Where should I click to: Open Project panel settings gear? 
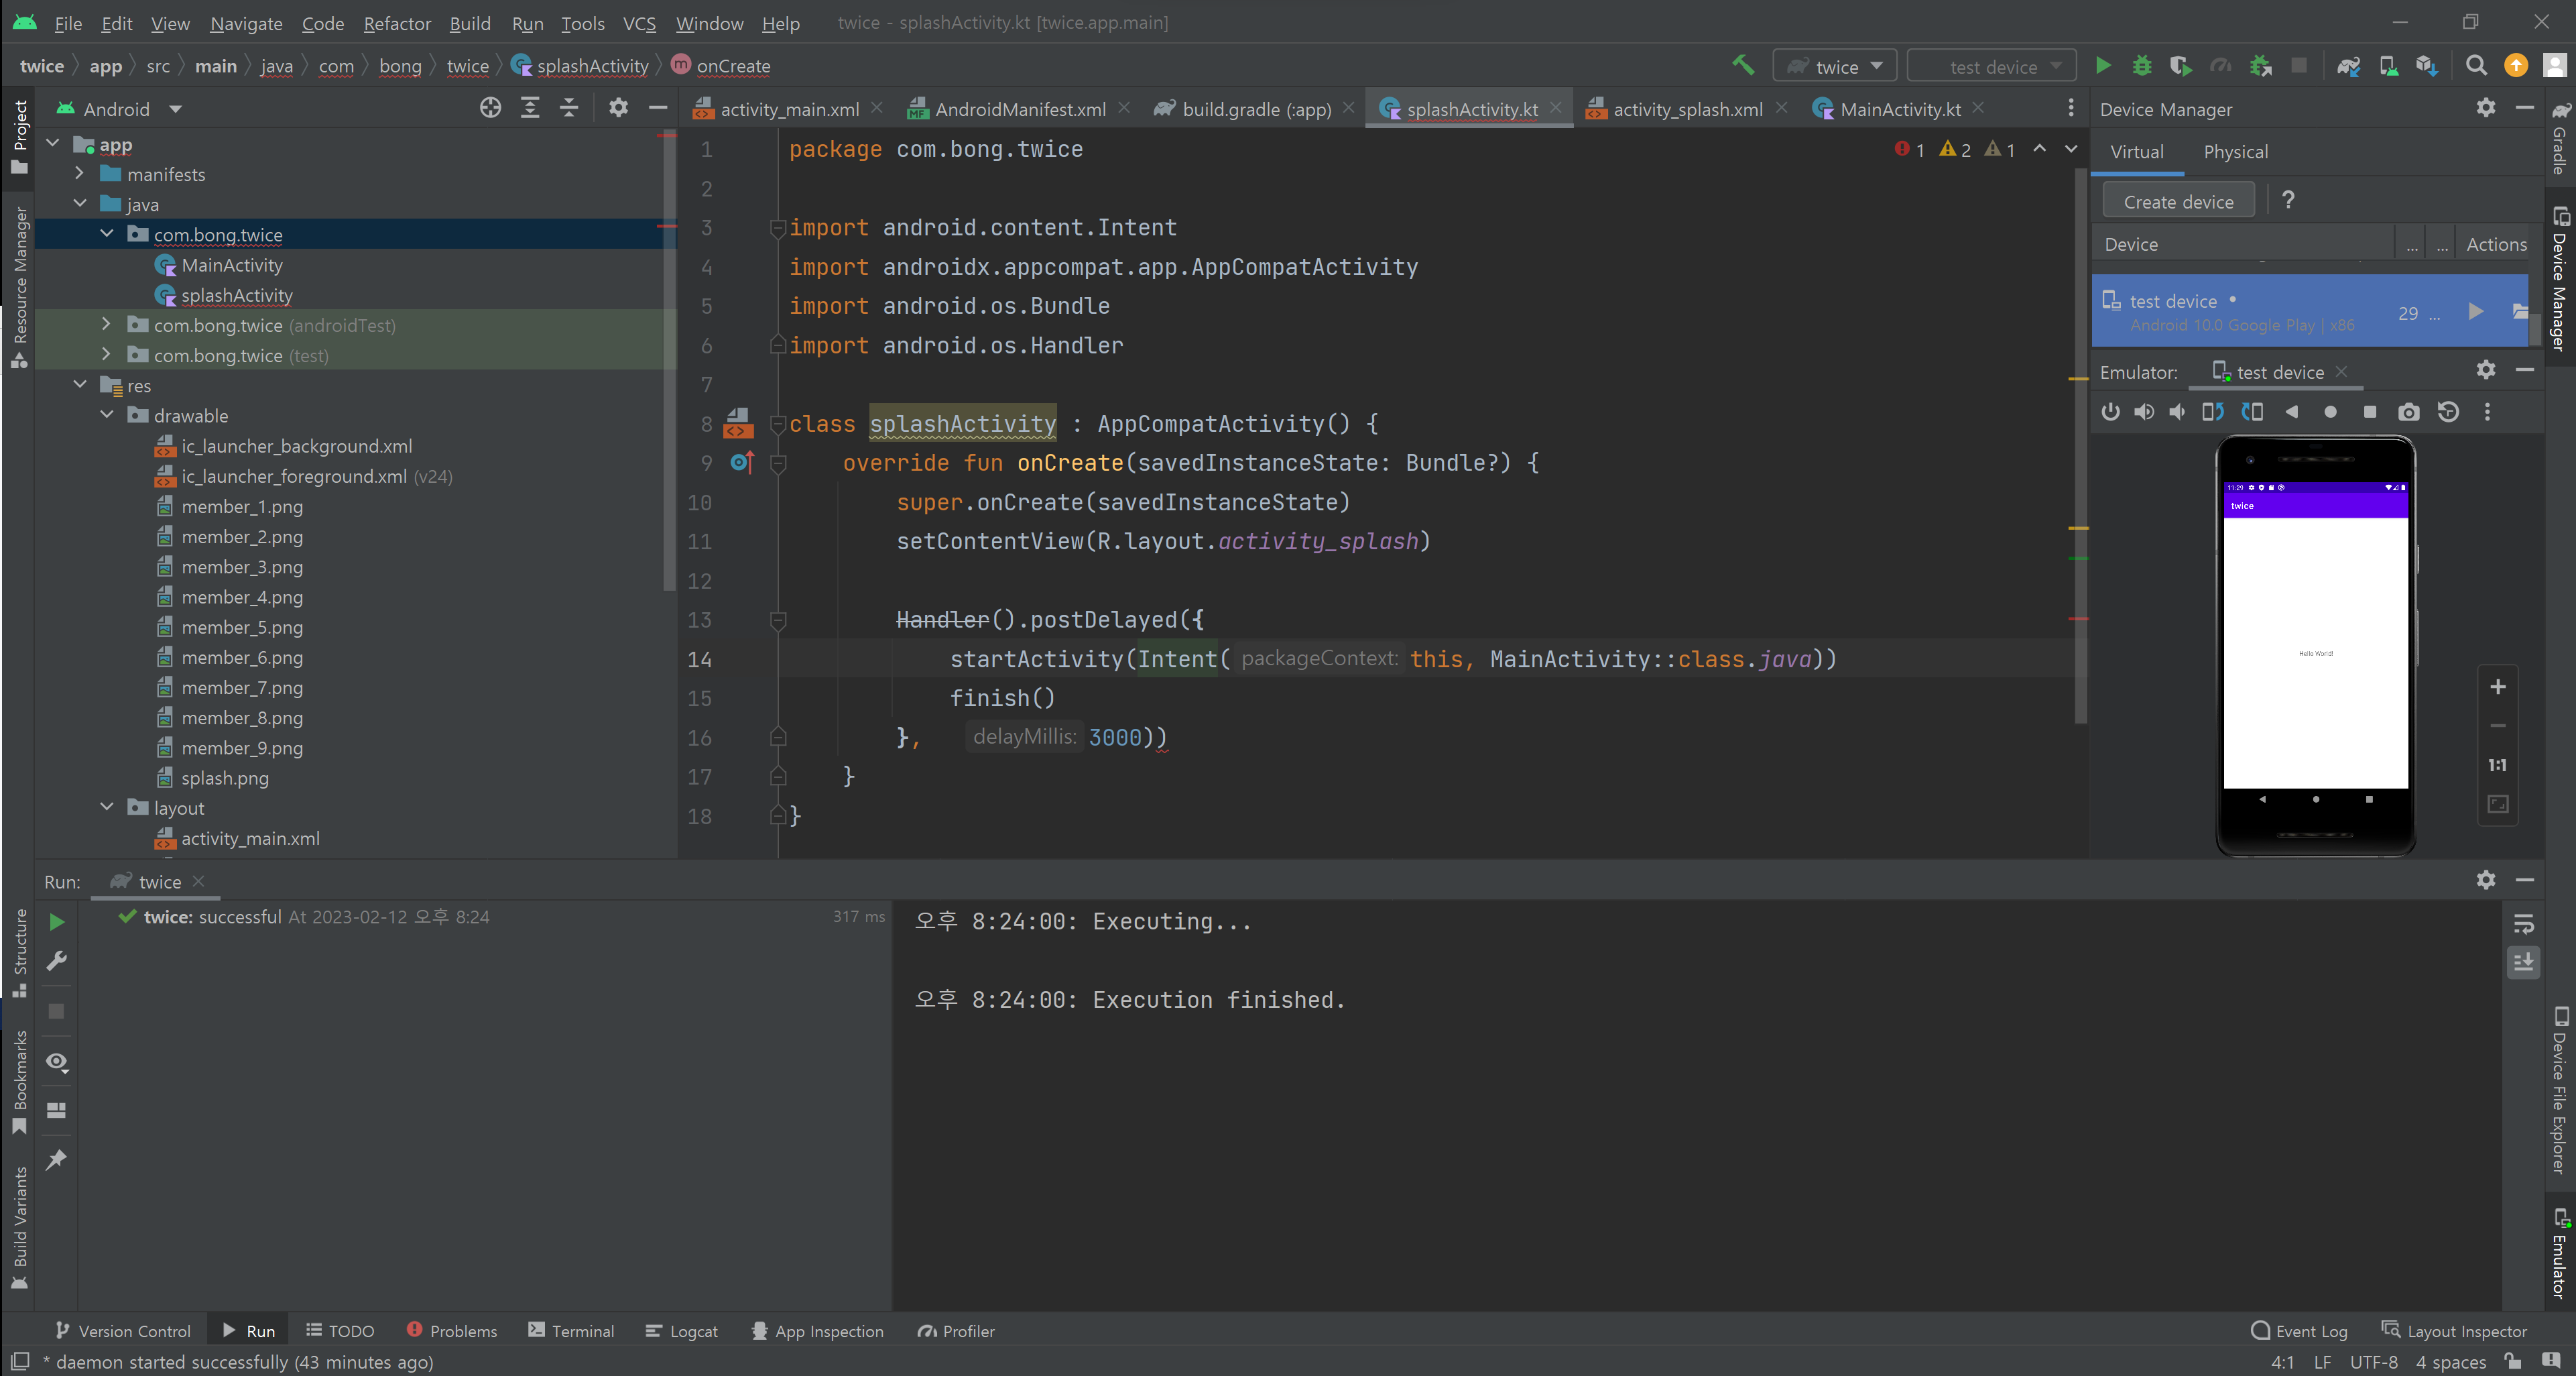[x=618, y=108]
